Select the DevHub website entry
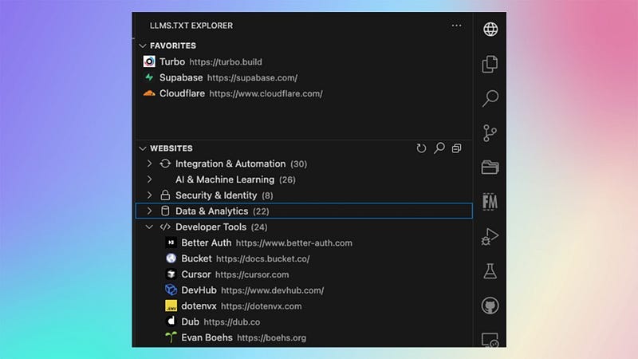The height and width of the screenshot is (359, 638). pyautogui.click(x=304, y=290)
